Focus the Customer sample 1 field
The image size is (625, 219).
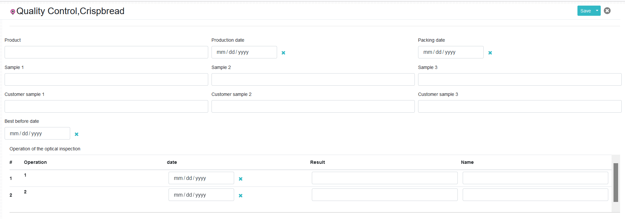click(106, 106)
